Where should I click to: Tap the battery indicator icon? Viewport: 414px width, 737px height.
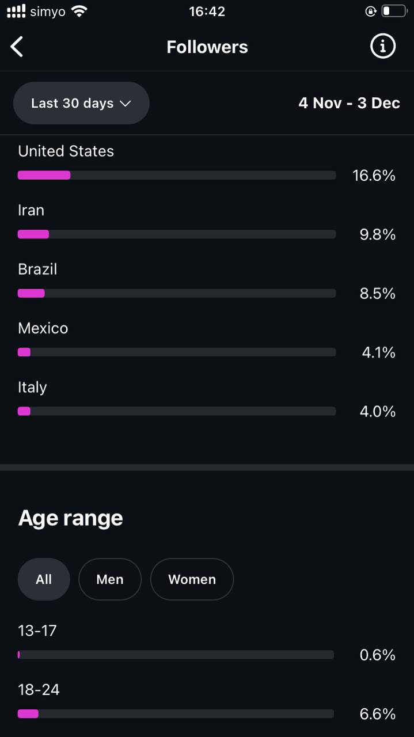click(x=394, y=11)
